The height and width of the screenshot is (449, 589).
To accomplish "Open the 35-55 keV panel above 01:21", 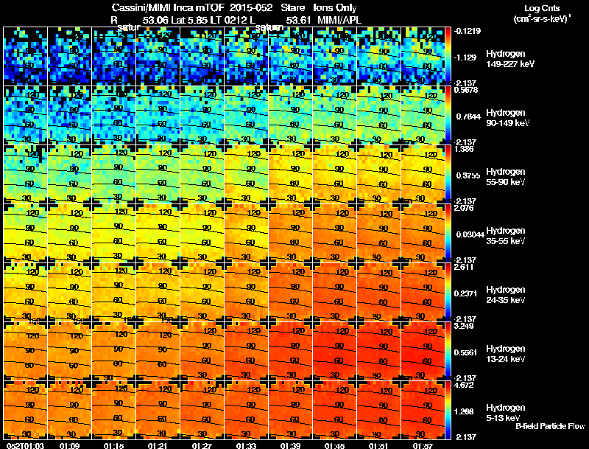I will [x=158, y=233].
